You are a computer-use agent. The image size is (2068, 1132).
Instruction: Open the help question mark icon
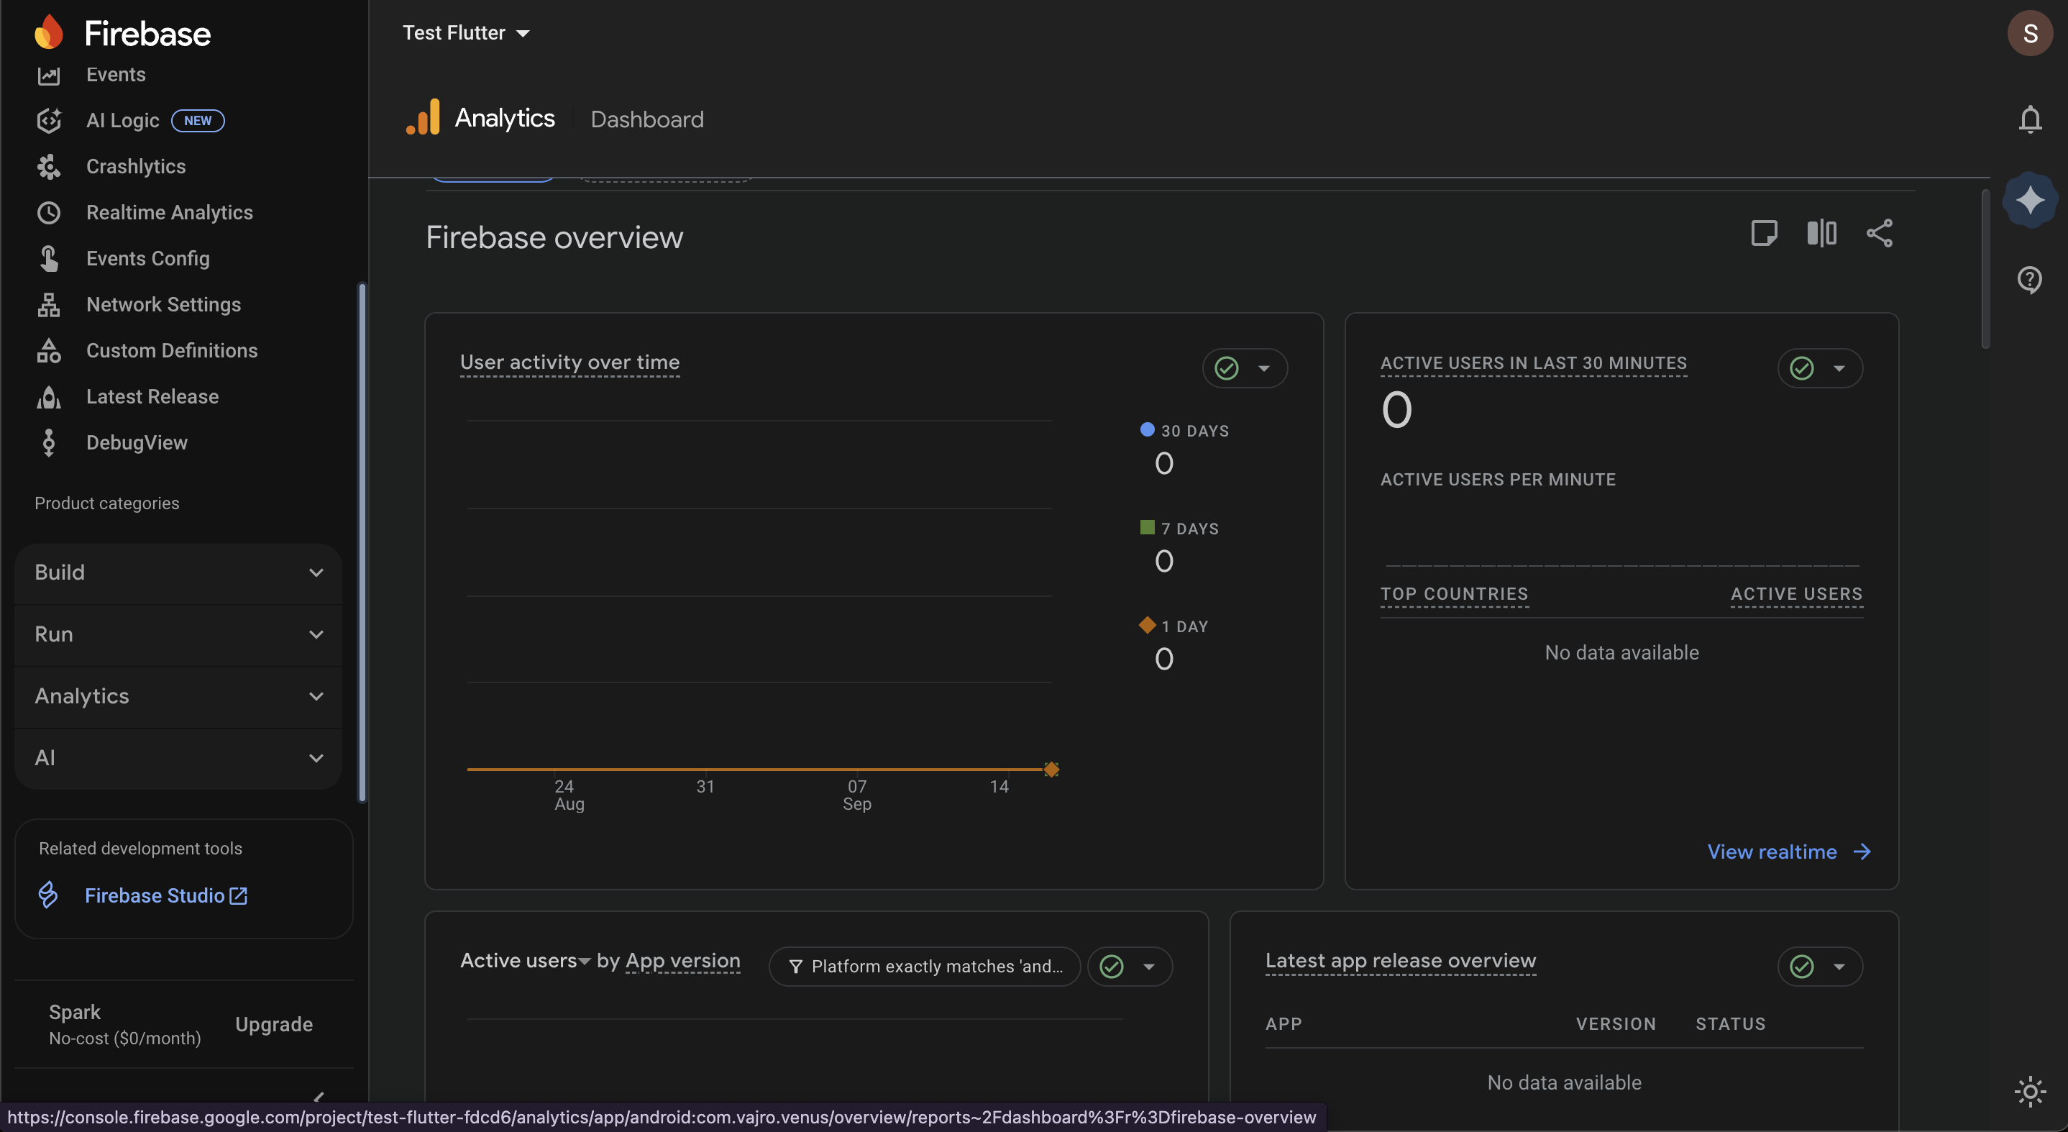[x=2029, y=279]
